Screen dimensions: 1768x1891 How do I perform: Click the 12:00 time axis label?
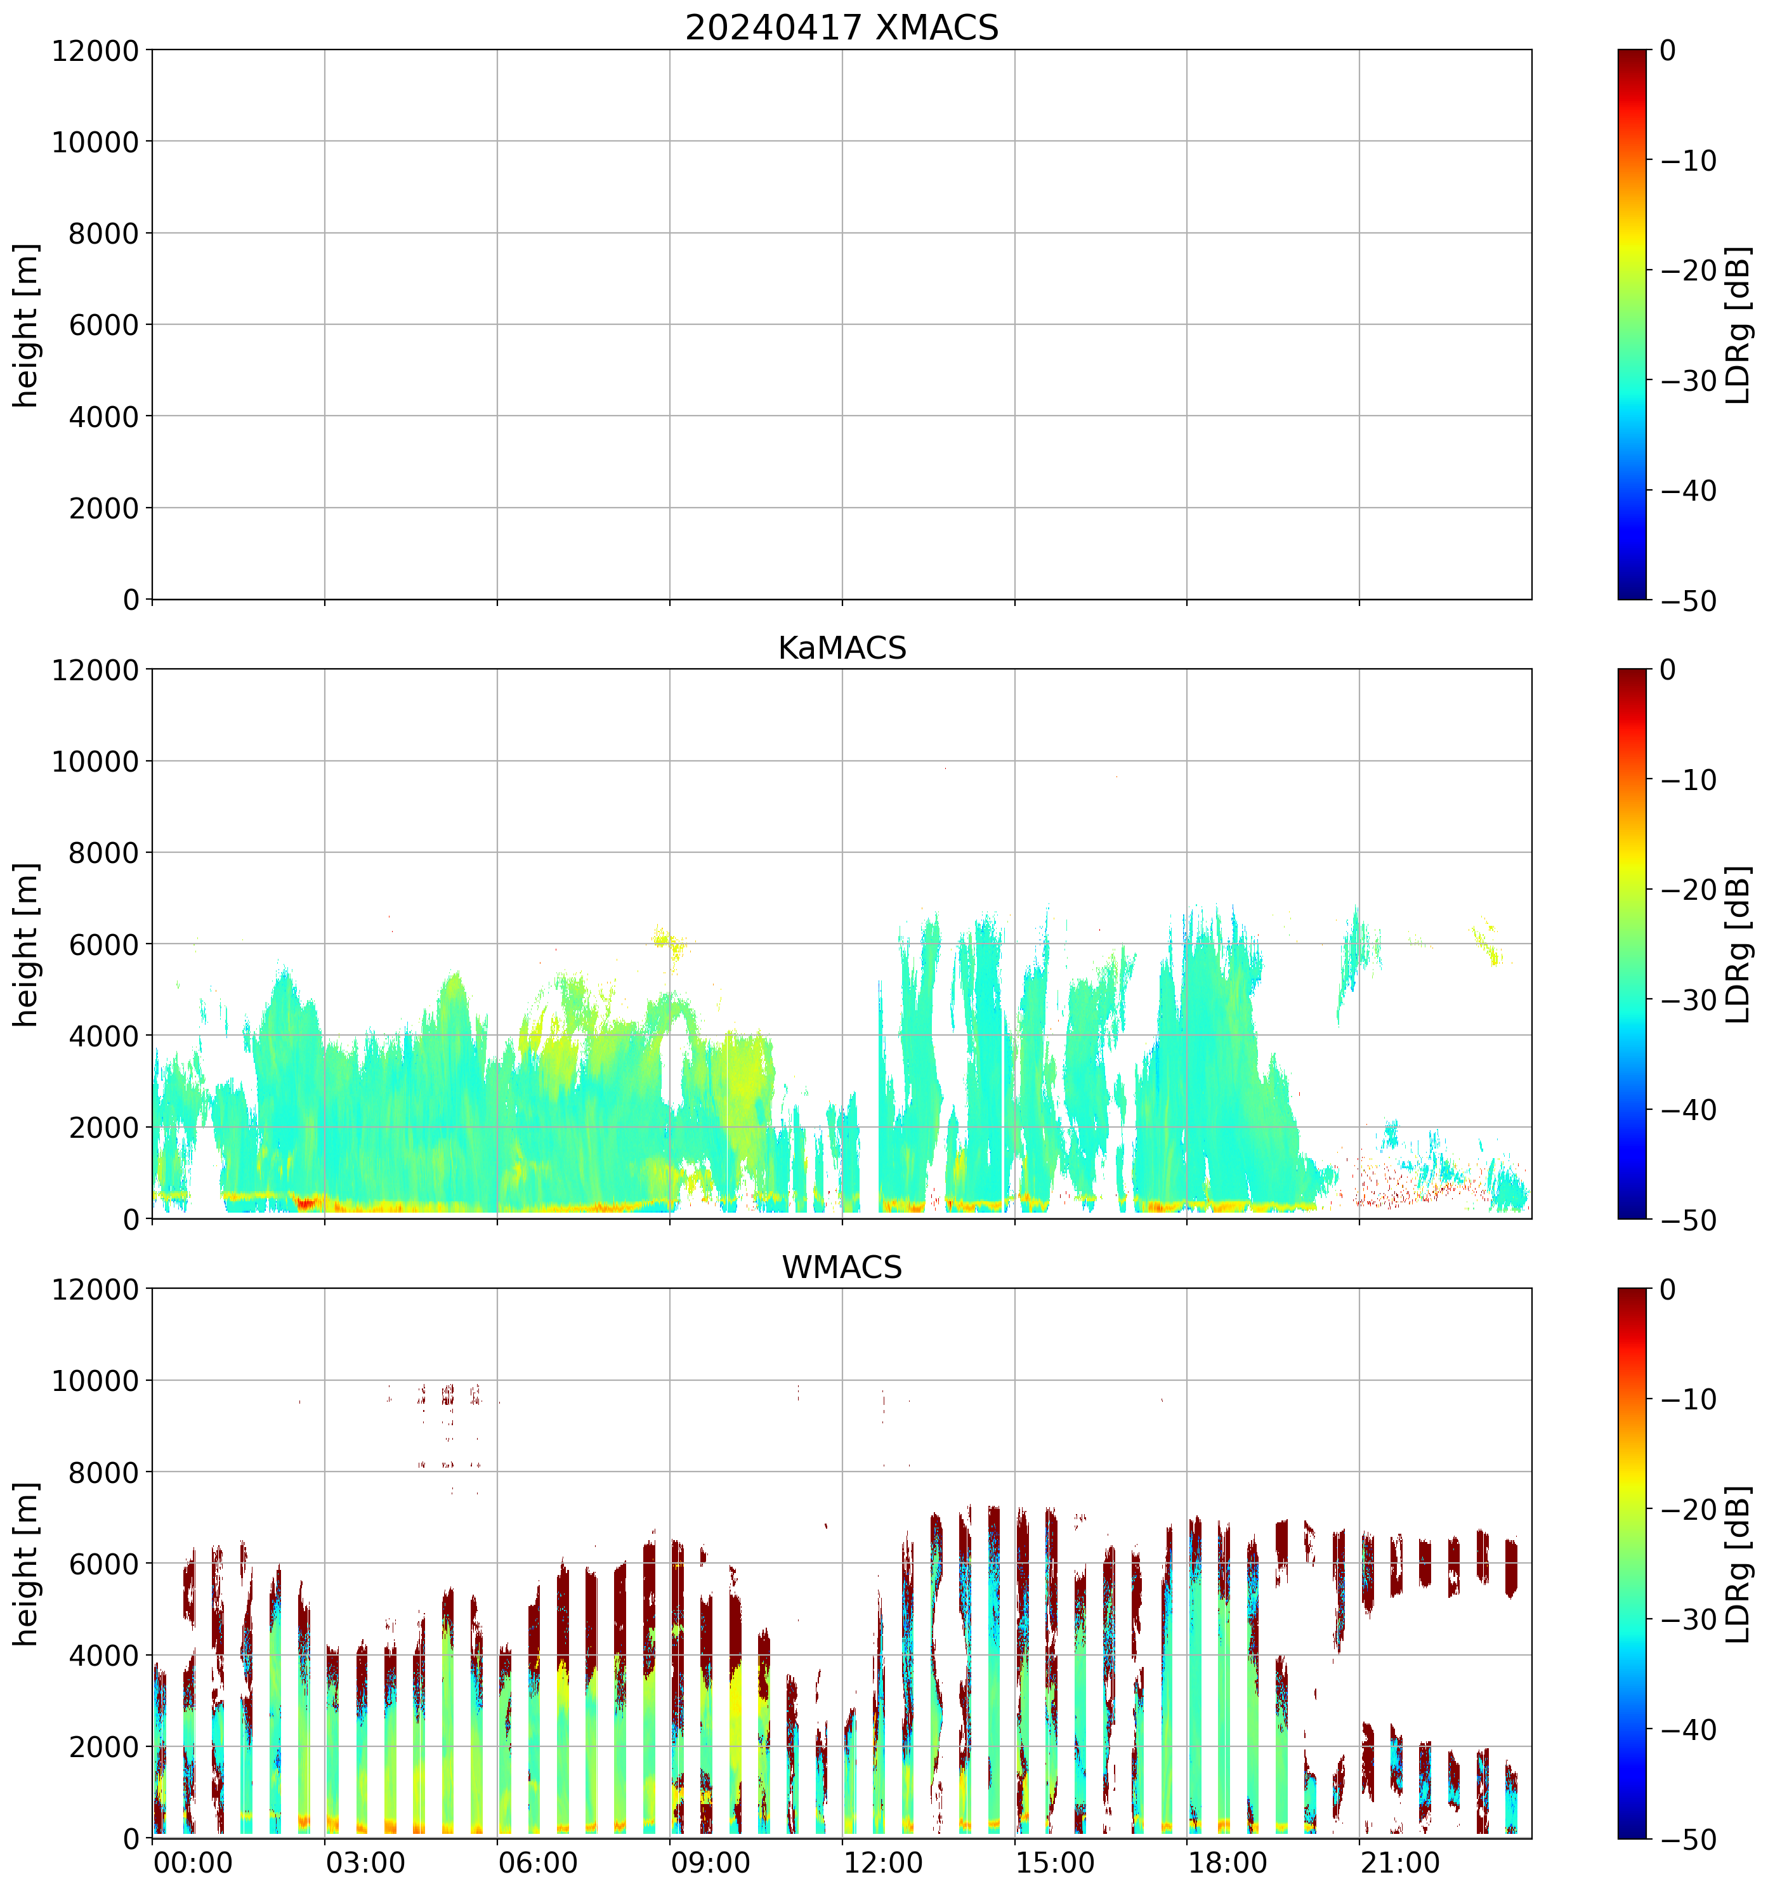[x=882, y=1862]
